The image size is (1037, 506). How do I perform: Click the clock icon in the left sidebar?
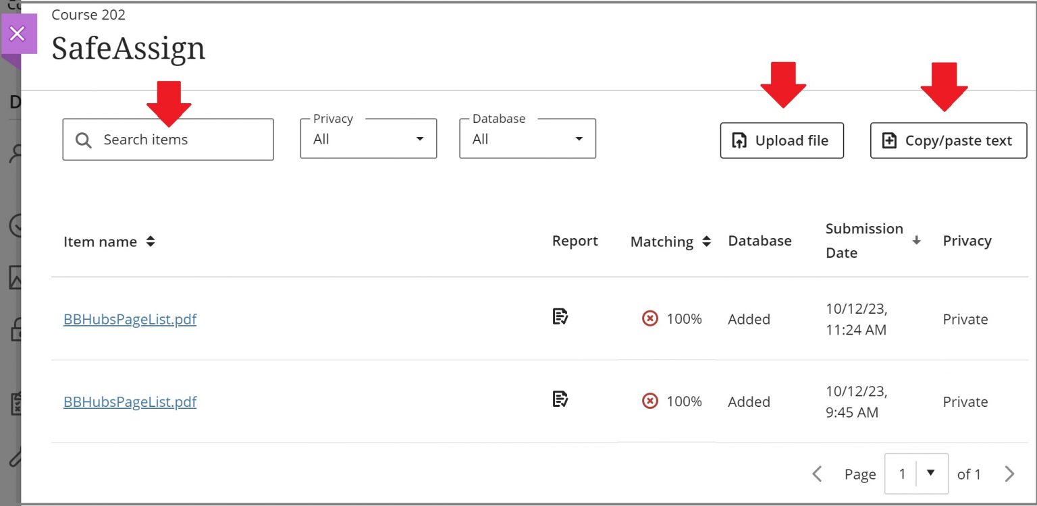15,226
